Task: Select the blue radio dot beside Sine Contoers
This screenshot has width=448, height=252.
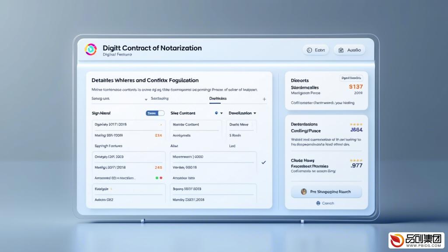Action: click(216, 113)
